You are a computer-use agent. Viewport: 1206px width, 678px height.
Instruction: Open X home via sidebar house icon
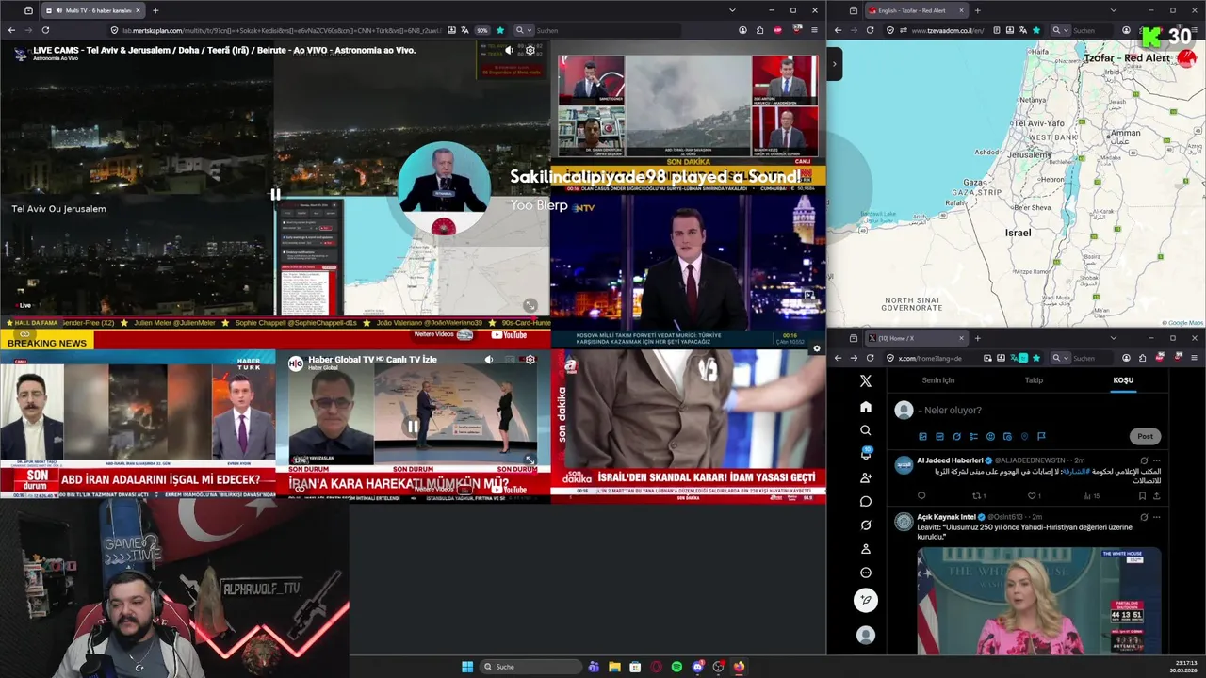coord(866,407)
